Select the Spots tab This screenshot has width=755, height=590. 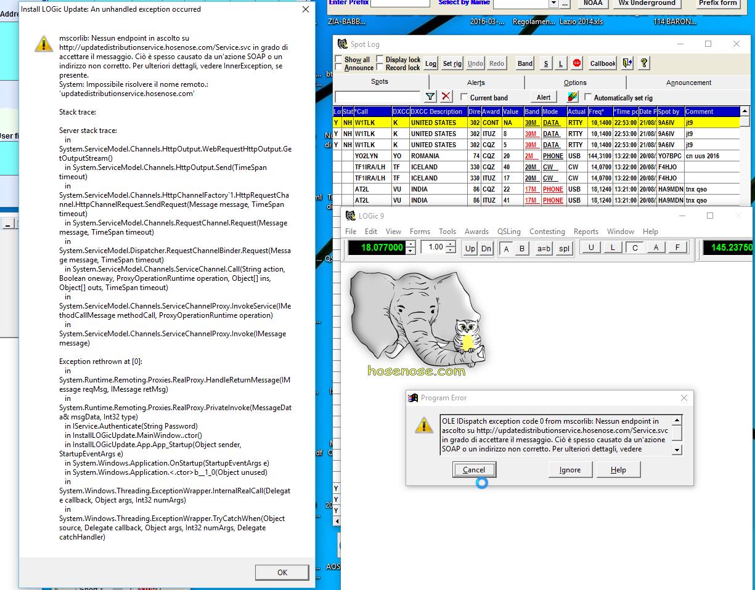(x=380, y=82)
